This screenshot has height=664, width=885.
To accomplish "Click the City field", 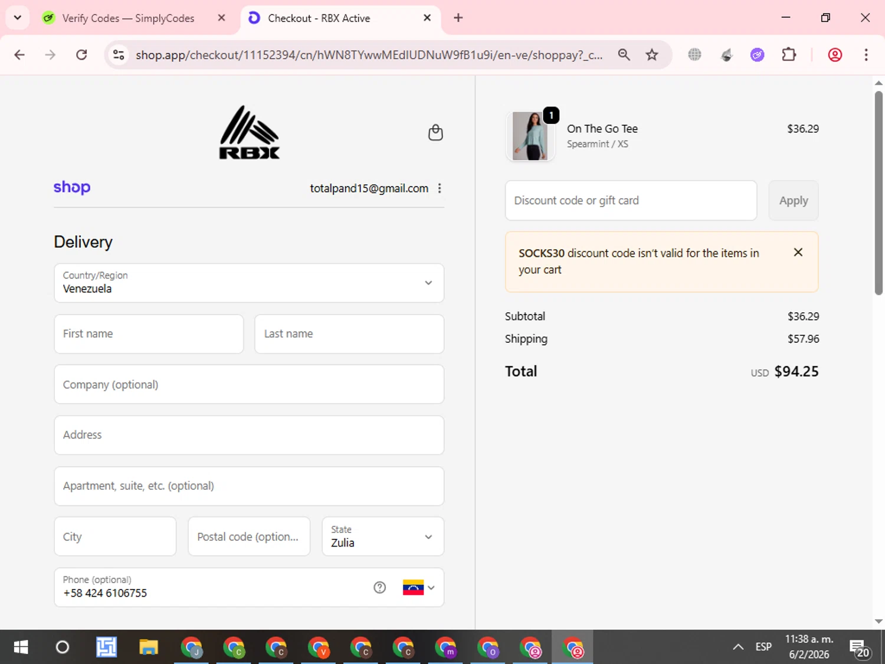I will 115,537.
